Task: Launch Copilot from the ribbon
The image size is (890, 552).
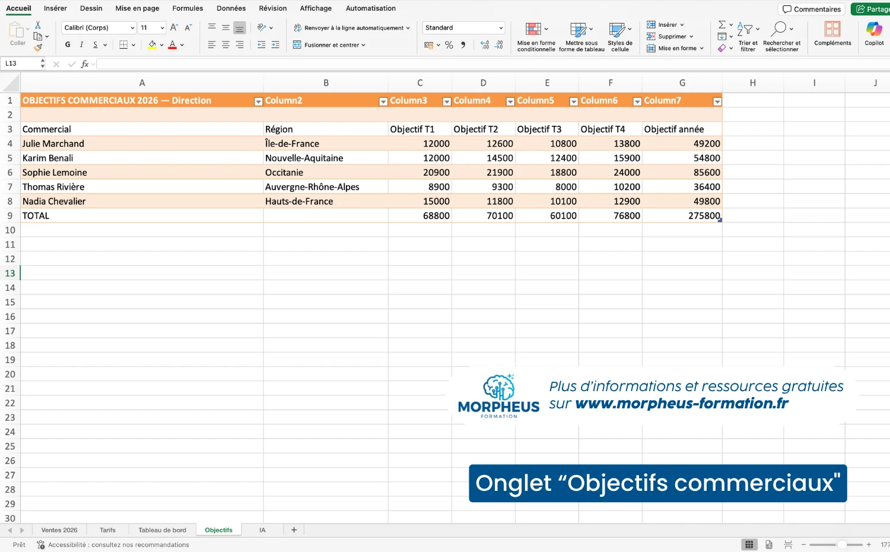Action: pos(874,33)
